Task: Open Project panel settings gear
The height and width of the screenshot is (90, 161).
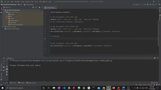Action: click(x=39, y=7)
